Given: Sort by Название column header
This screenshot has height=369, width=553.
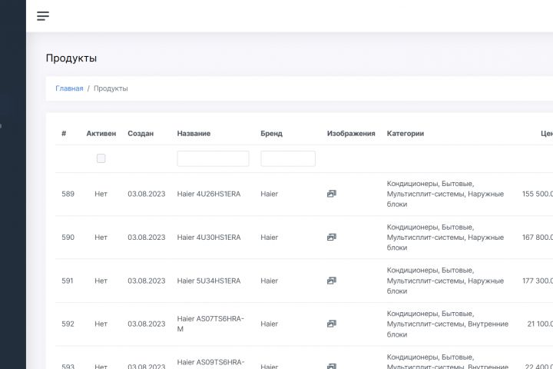Looking at the screenshot, I should pos(194,133).
